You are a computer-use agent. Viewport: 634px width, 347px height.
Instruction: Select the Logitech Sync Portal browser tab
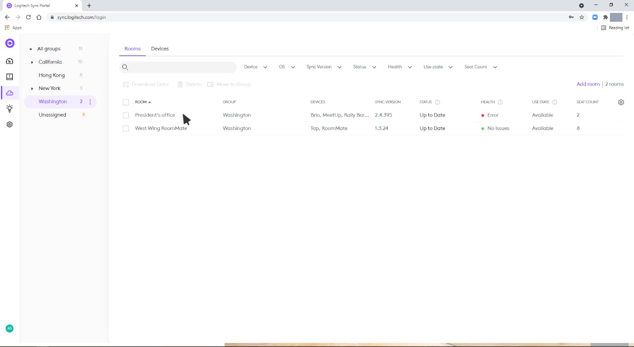[41, 5]
